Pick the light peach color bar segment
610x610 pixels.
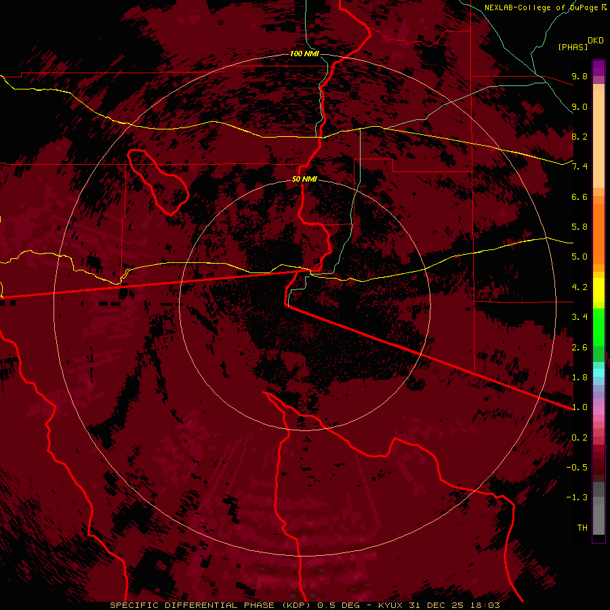(598, 139)
